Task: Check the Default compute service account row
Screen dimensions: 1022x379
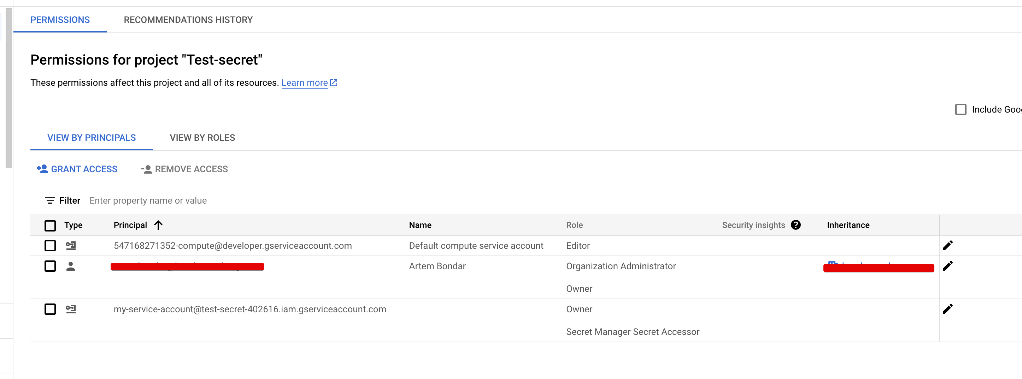Action: coord(50,246)
